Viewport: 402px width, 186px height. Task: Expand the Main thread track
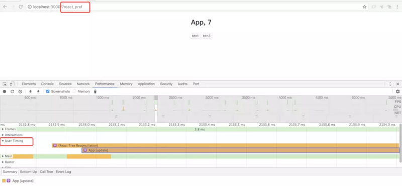pyautogui.click(x=3, y=156)
